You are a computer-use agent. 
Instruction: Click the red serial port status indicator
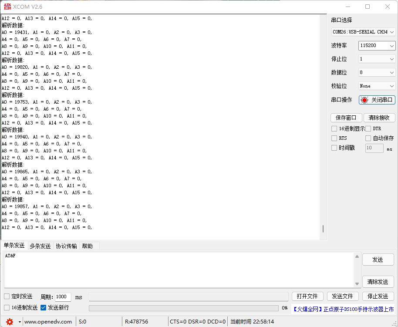click(364, 100)
